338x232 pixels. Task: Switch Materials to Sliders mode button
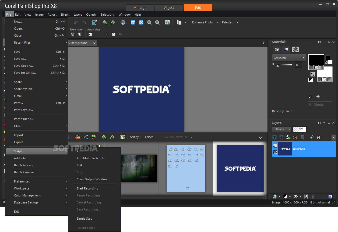coord(295,50)
